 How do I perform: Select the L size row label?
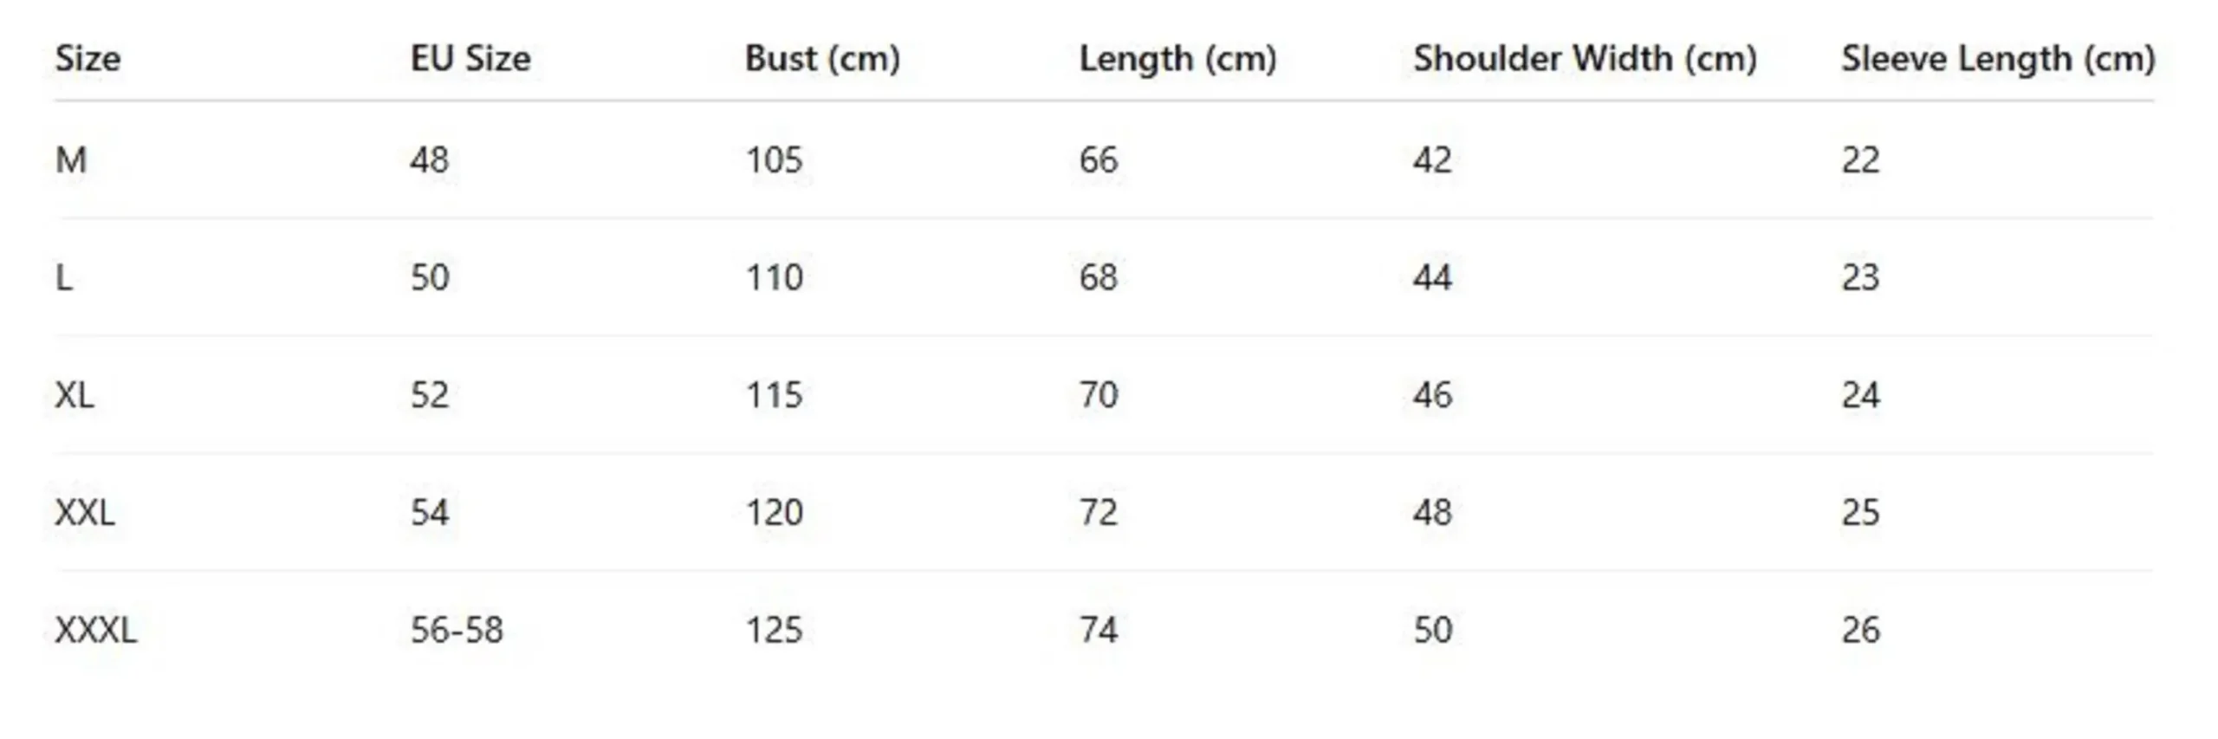[64, 278]
